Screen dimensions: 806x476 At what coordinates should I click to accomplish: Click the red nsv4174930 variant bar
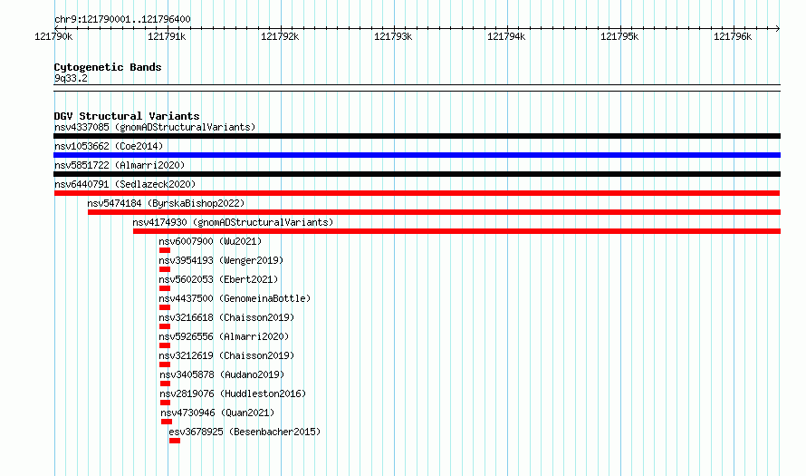point(457,231)
